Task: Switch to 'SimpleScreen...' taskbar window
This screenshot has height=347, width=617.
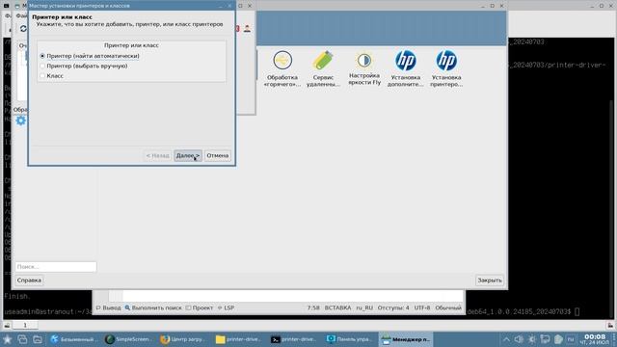Action: click(128, 339)
